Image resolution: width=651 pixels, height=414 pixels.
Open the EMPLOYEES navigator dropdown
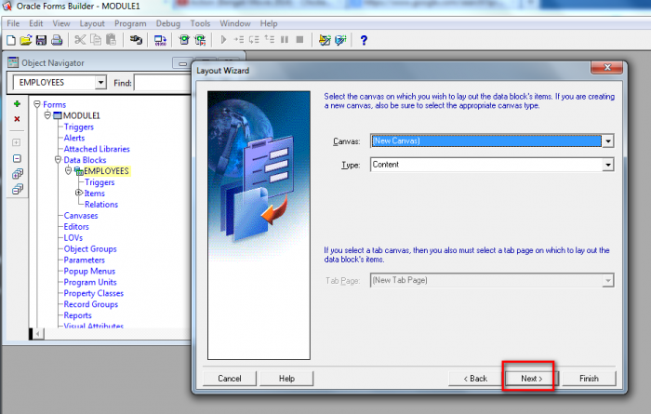[x=100, y=83]
